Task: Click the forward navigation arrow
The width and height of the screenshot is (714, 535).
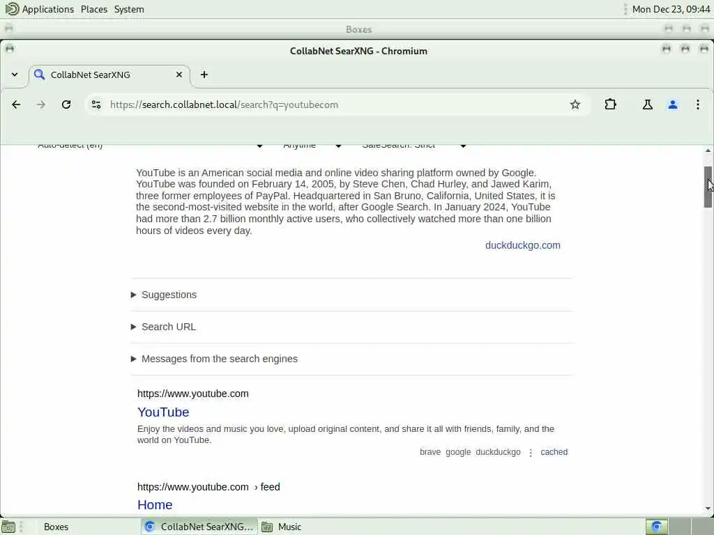Action: (41, 104)
